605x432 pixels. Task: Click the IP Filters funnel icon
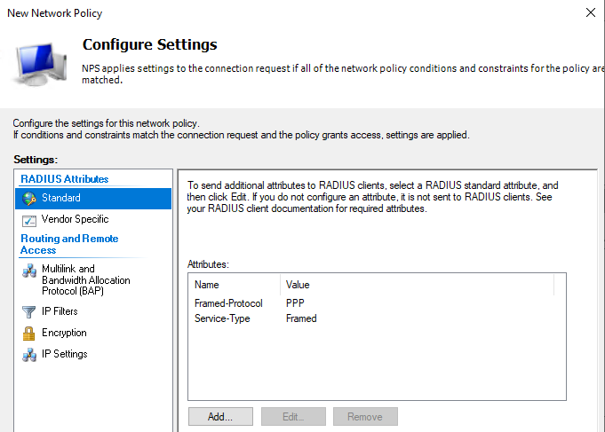pos(29,311)
